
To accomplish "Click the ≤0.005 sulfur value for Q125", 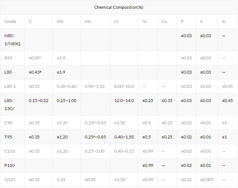I will [x=207, y=180].
